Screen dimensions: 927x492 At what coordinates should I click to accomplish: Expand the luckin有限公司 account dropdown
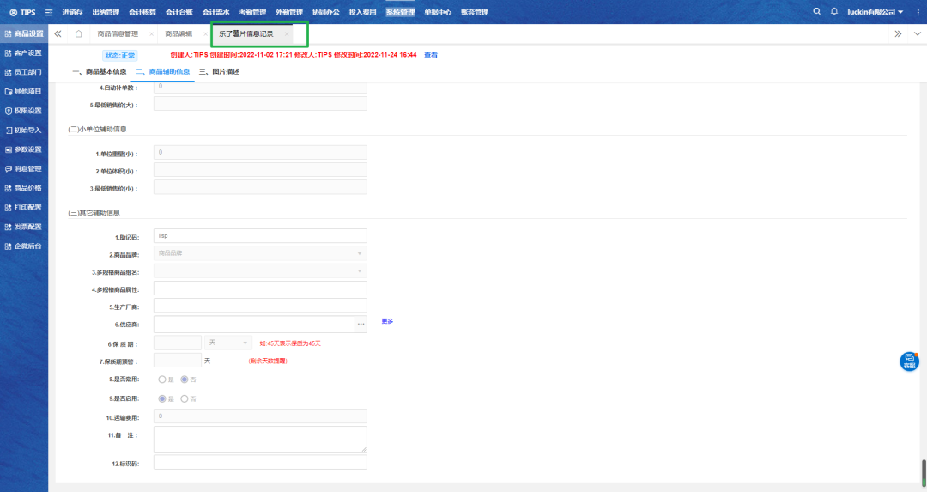(874, 12)
